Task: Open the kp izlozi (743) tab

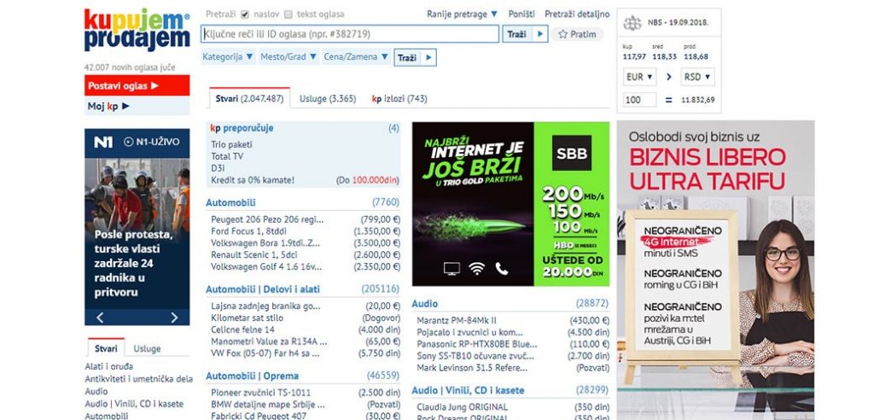Action: (x=399, y=99)
